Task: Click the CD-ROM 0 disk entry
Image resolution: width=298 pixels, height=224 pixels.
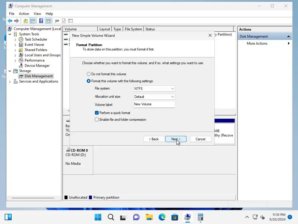Action: click(x=78, y=160)
